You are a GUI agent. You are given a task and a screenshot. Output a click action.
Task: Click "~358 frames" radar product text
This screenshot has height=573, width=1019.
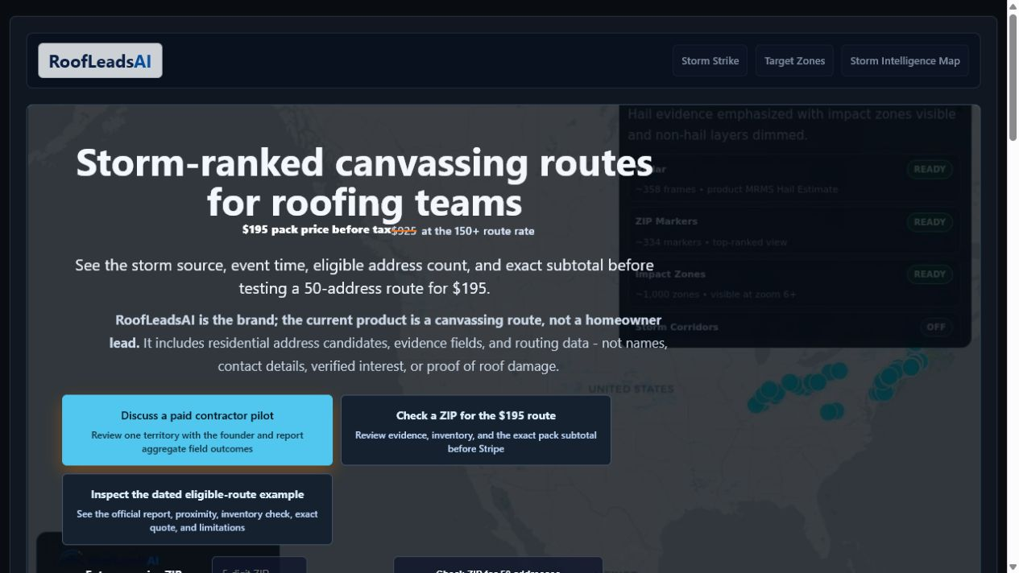pyautogui.click(x=736, y=189)
